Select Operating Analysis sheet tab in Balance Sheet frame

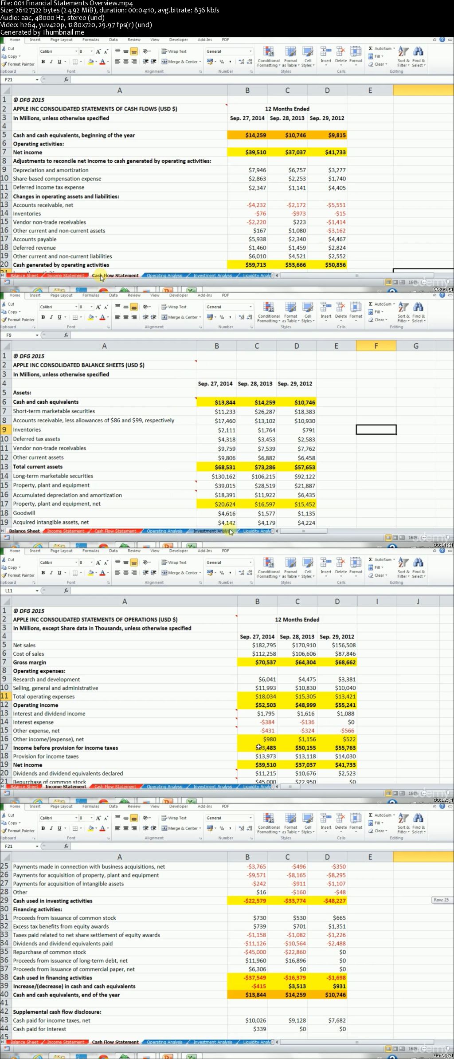(x=164, y=531)
